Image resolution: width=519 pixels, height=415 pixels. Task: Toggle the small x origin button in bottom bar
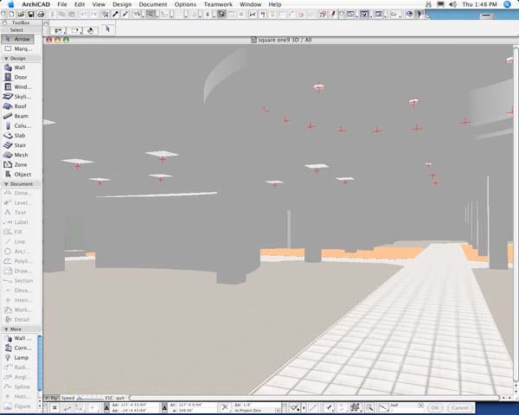[54, 408]
